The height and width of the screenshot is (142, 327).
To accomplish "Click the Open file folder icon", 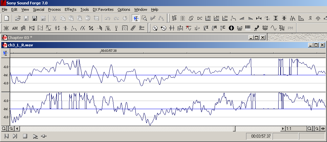I will coord(18,18).
